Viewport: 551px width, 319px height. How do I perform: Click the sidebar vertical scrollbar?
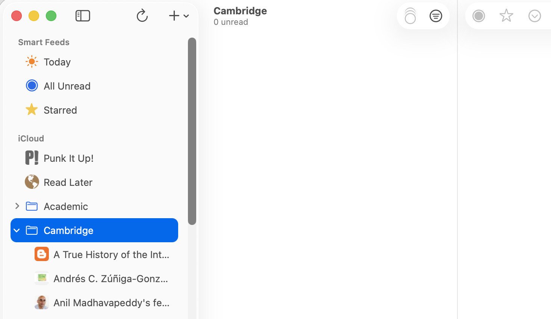pyautogui.click(x=192, y=131)
